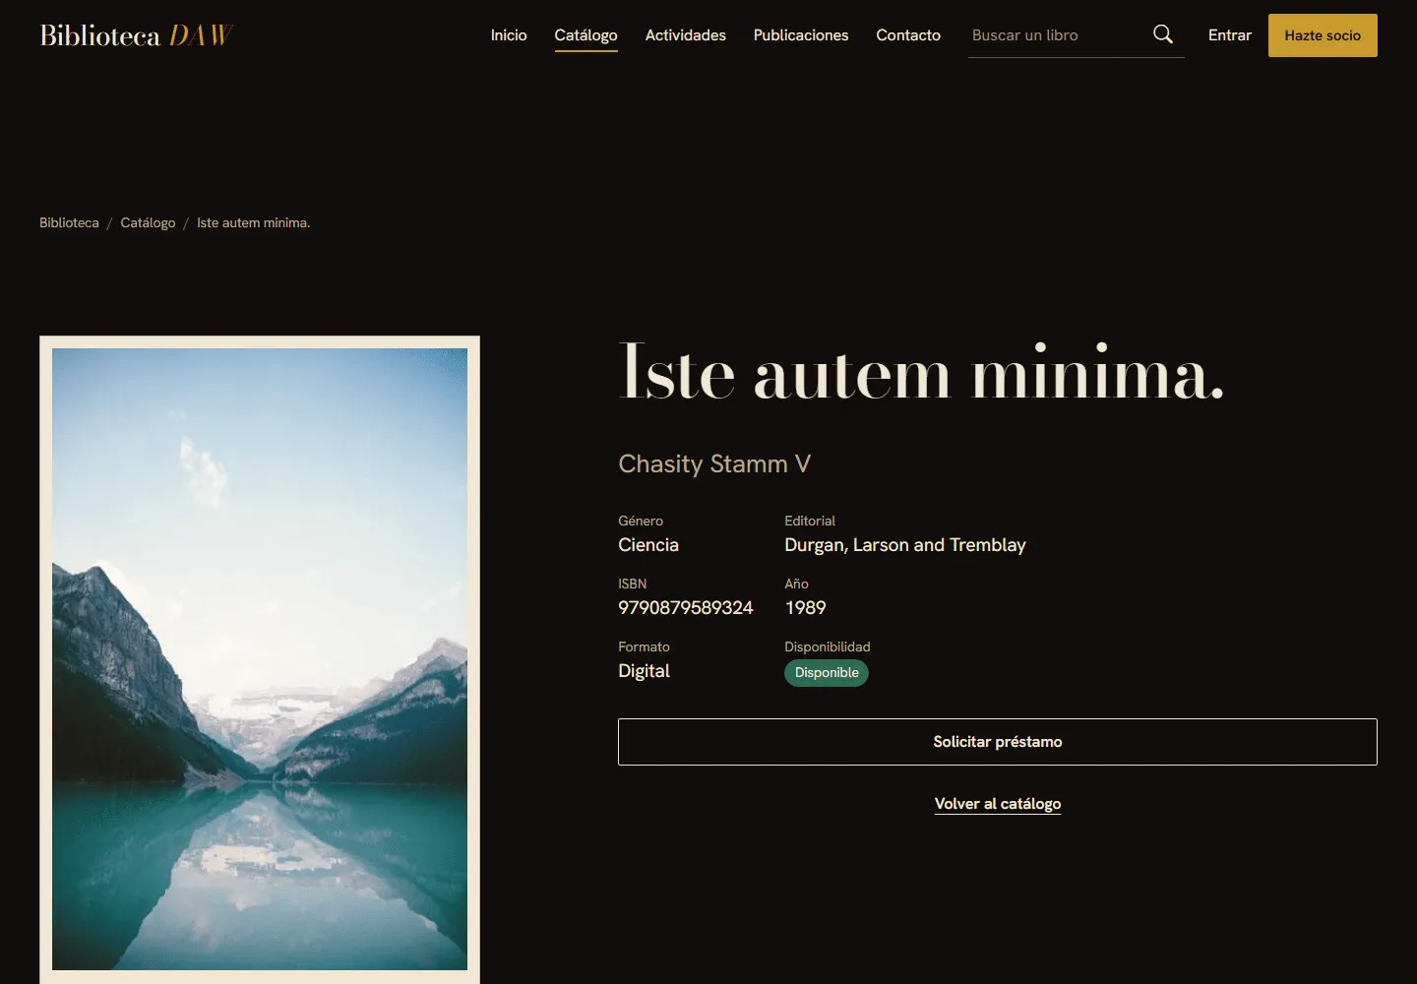Click the format value Digital
Viewport: 1417px width, 984px height.
coord(644,671)
